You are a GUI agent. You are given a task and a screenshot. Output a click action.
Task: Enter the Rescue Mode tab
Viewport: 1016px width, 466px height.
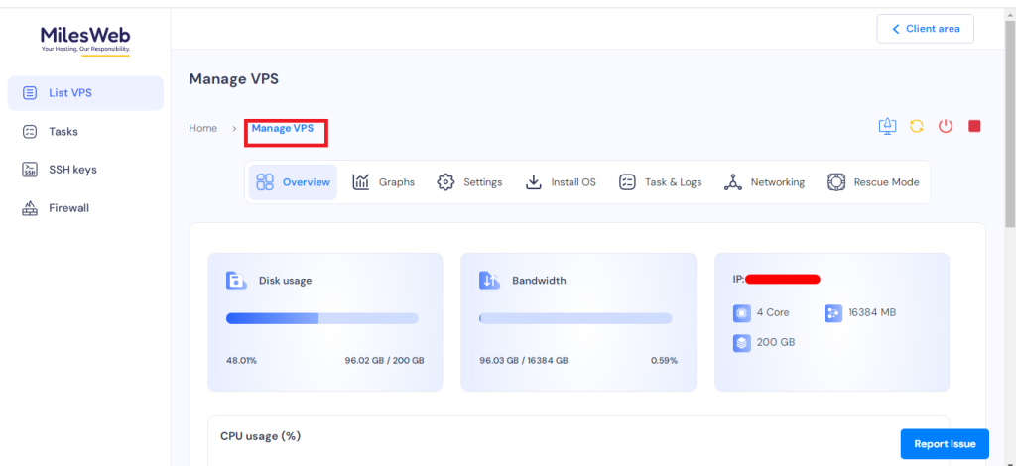pyautogui.click(x=873, y=182)
